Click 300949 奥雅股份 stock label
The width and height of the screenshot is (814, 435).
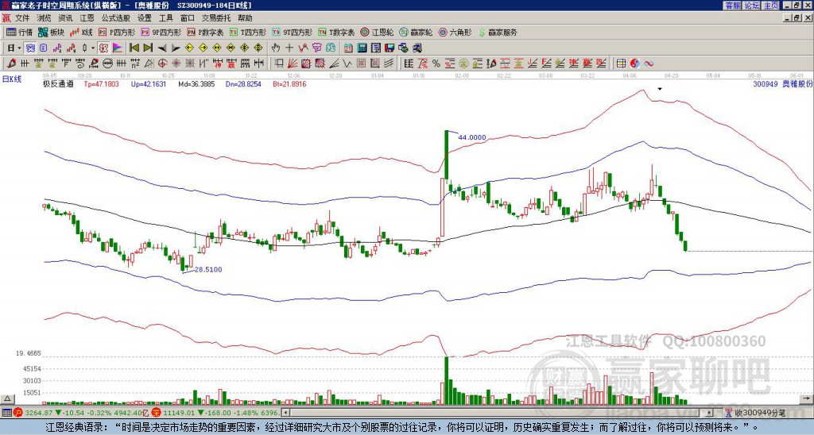[x=783, y=83]
